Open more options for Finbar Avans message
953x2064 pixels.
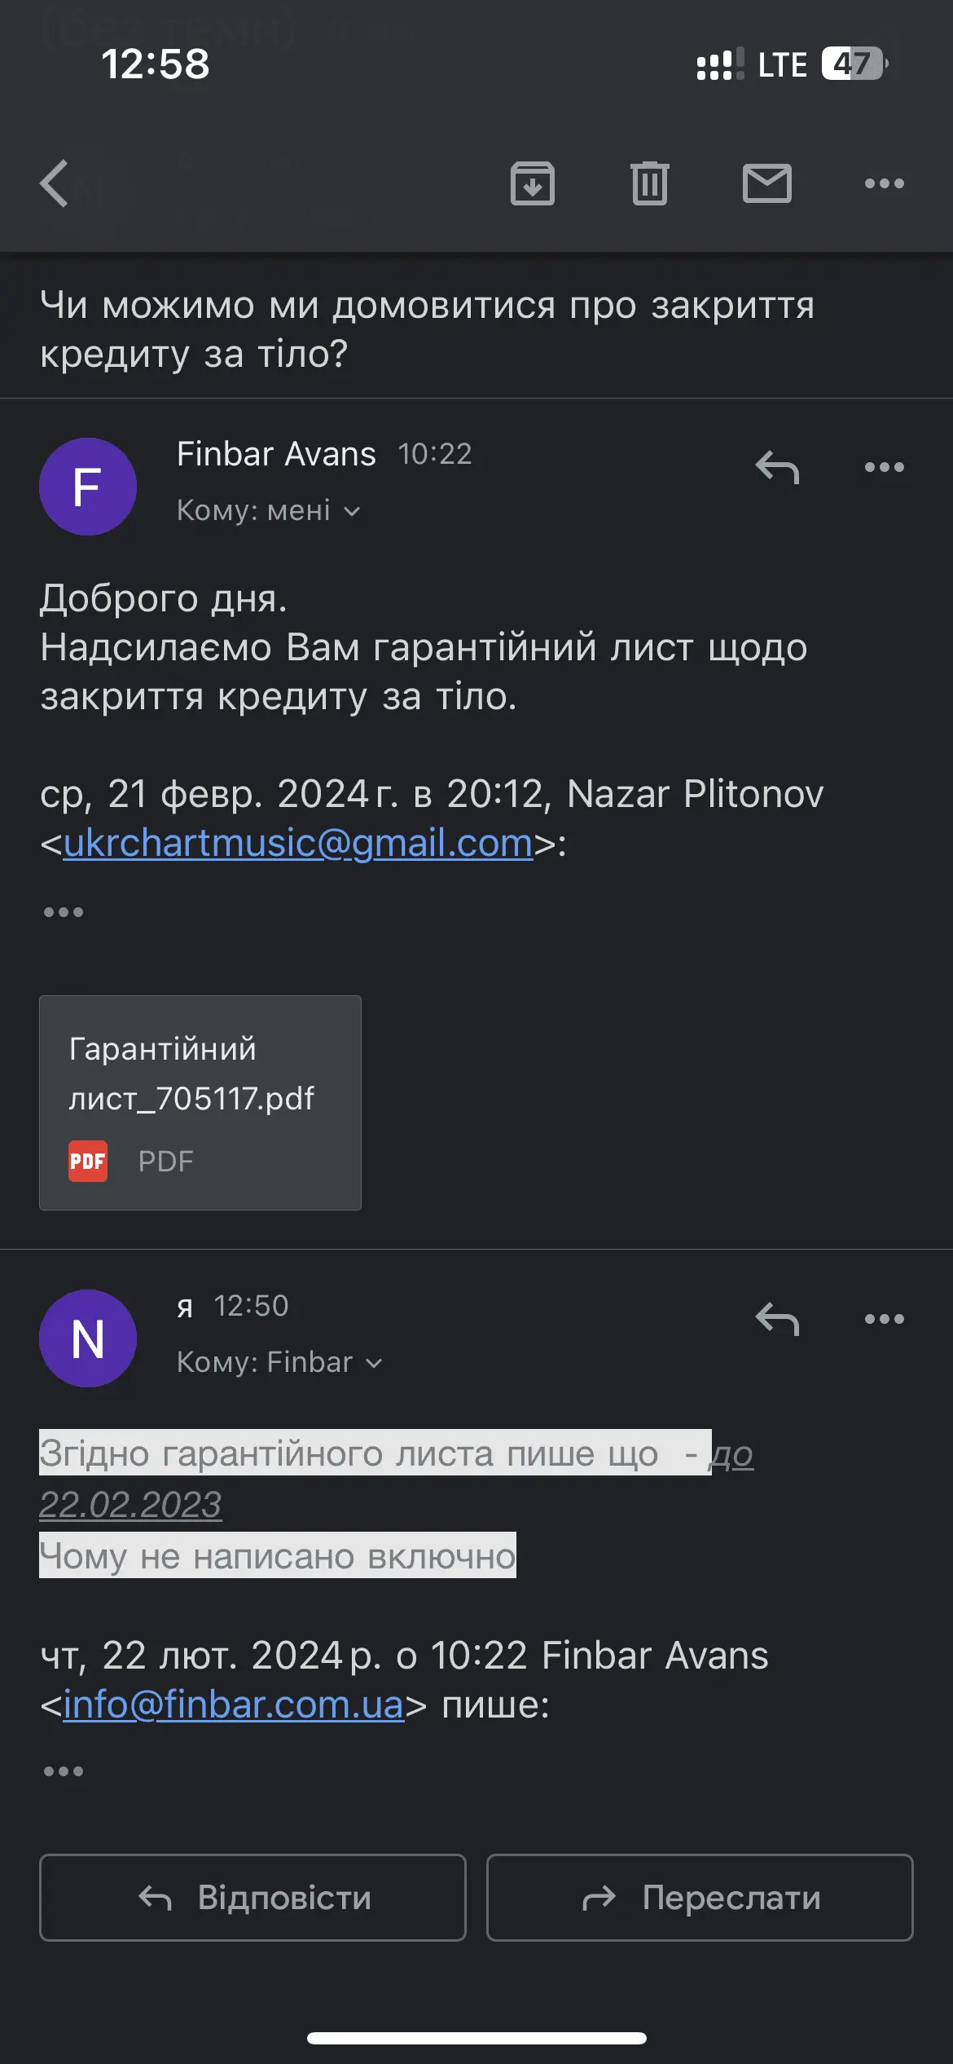pos(884,467)
